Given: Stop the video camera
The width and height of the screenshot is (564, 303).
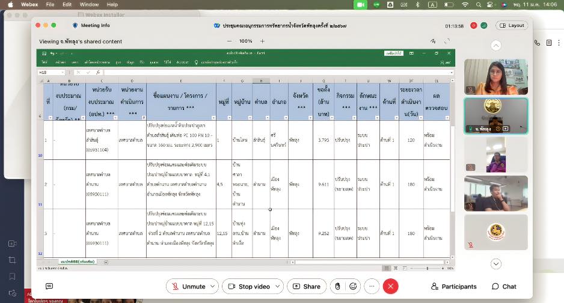Looking at the screenshot, I should pyautogui.click(x=249, y=286).
